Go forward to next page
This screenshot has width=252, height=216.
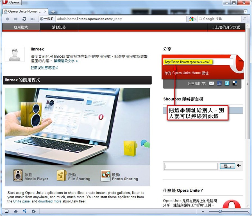click(x=16, y=19)
